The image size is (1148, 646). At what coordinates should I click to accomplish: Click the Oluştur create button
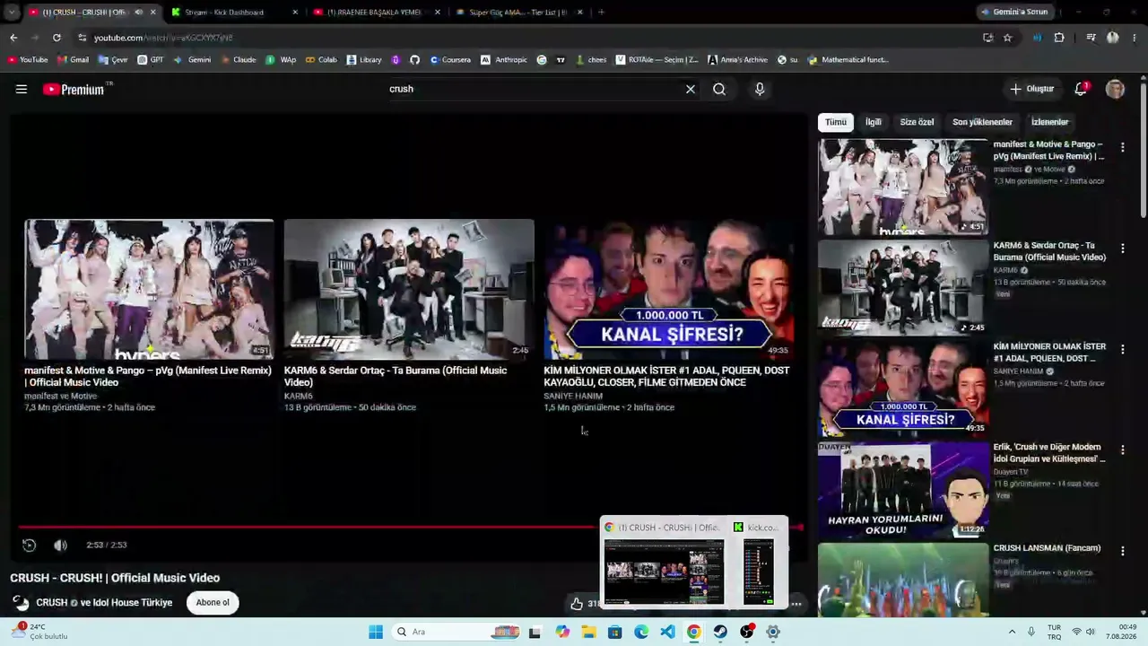point(1032,89)
